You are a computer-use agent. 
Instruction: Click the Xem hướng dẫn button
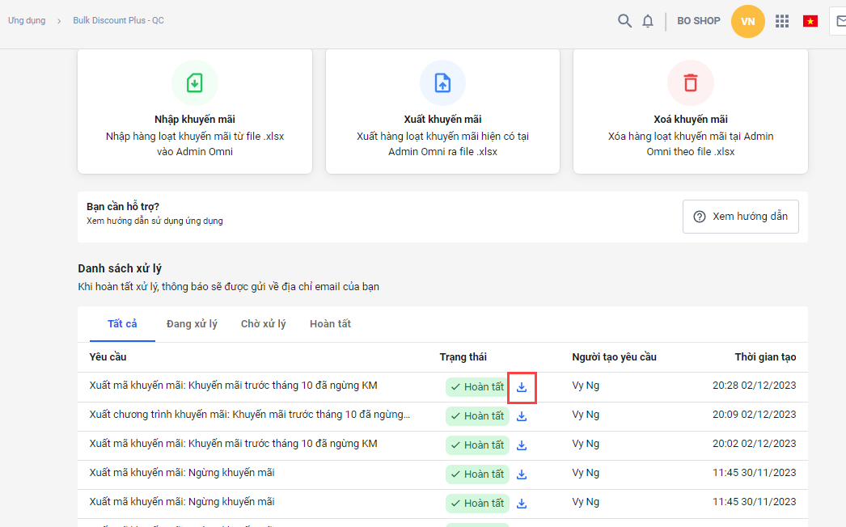point(740,217)
